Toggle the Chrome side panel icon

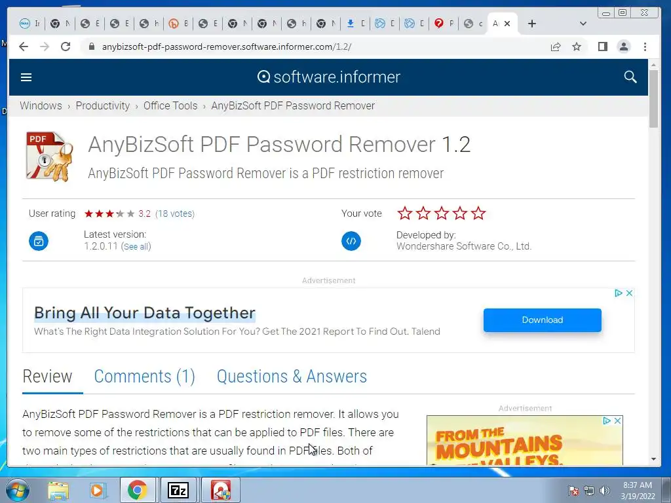click(603, 47)
